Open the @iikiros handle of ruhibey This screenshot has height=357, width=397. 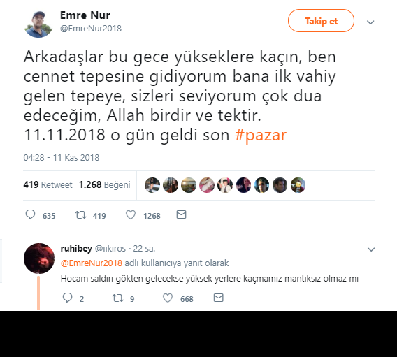pyautogui.click(x=110, y=249)
